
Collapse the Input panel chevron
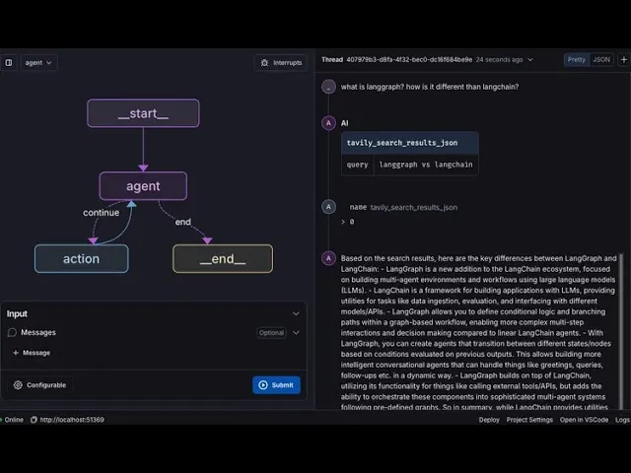[x=296, y=313]
